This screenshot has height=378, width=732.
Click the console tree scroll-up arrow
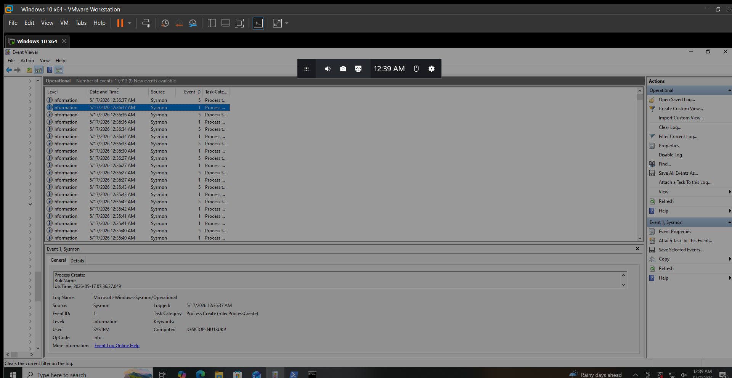38,80
